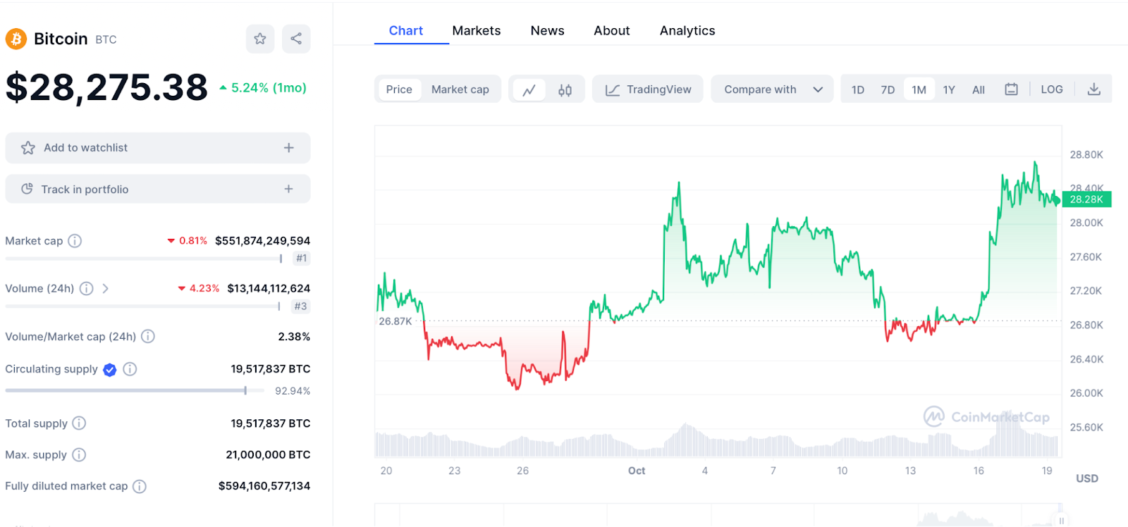Screen dimensions: 1128x527
Task: Click the $551,874,249,594 market cap value
Action: 262,241
